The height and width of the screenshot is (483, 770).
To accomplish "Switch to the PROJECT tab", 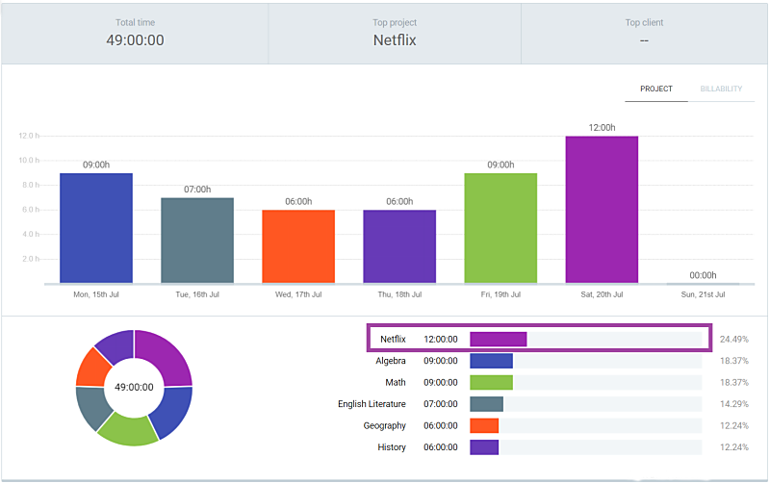I will 656,89.
